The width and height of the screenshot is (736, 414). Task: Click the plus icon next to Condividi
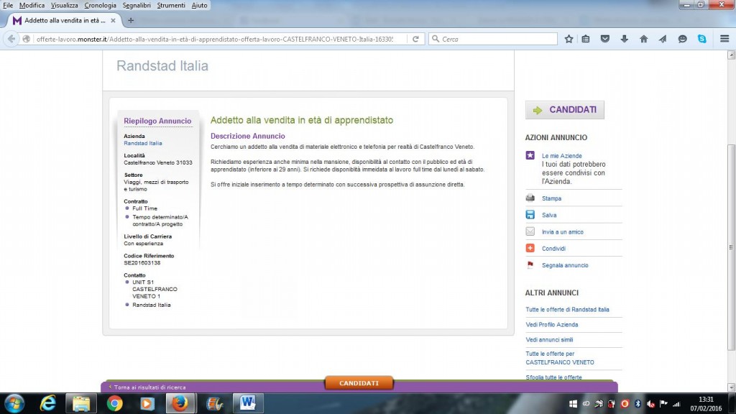(x=530, y=248)
